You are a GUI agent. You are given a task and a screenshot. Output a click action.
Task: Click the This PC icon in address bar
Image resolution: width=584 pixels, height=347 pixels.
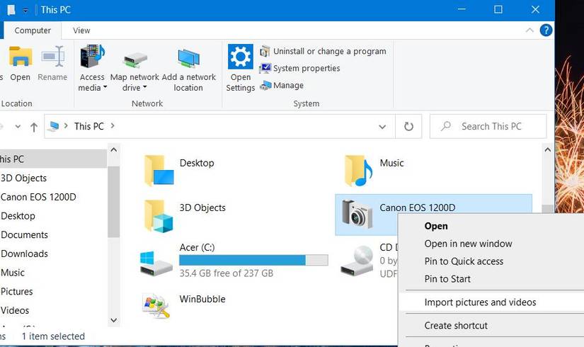pos(54,126)
